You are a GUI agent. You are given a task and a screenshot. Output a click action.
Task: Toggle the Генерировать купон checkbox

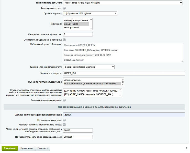pyautogui.click(x=64, y=8)
